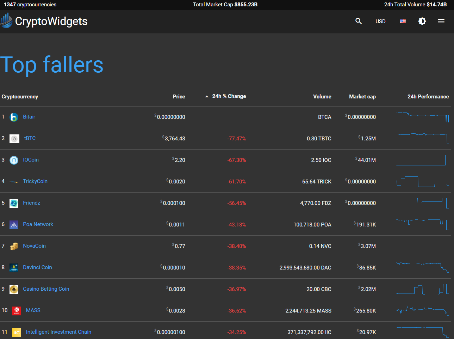Click the CryptoWidgets logo icon
The width and height of the screenshot is (454, 339).
(x=6, y=21)
